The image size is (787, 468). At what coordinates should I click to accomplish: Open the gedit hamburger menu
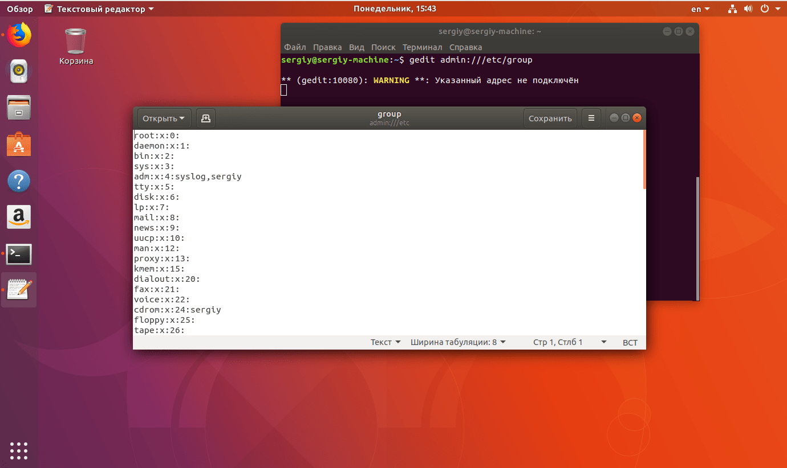click(591, 118)
